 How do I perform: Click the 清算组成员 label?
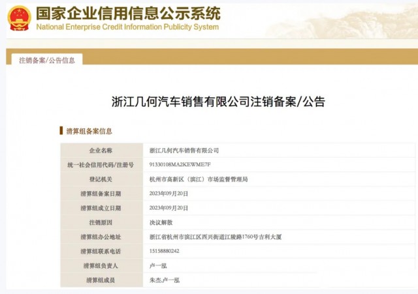[x=101, y=280]
